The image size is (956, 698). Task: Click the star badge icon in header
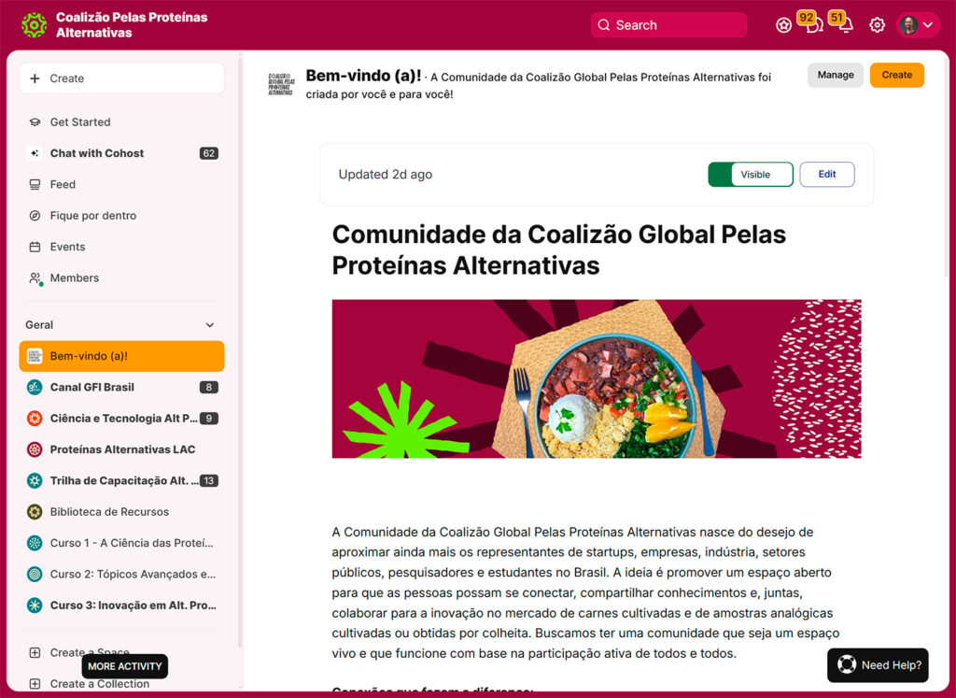pyautogui.click(x=783, y=25)
